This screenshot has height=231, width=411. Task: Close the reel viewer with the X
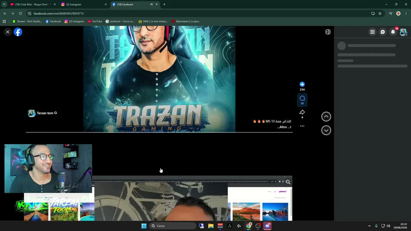tap(8, 32)
